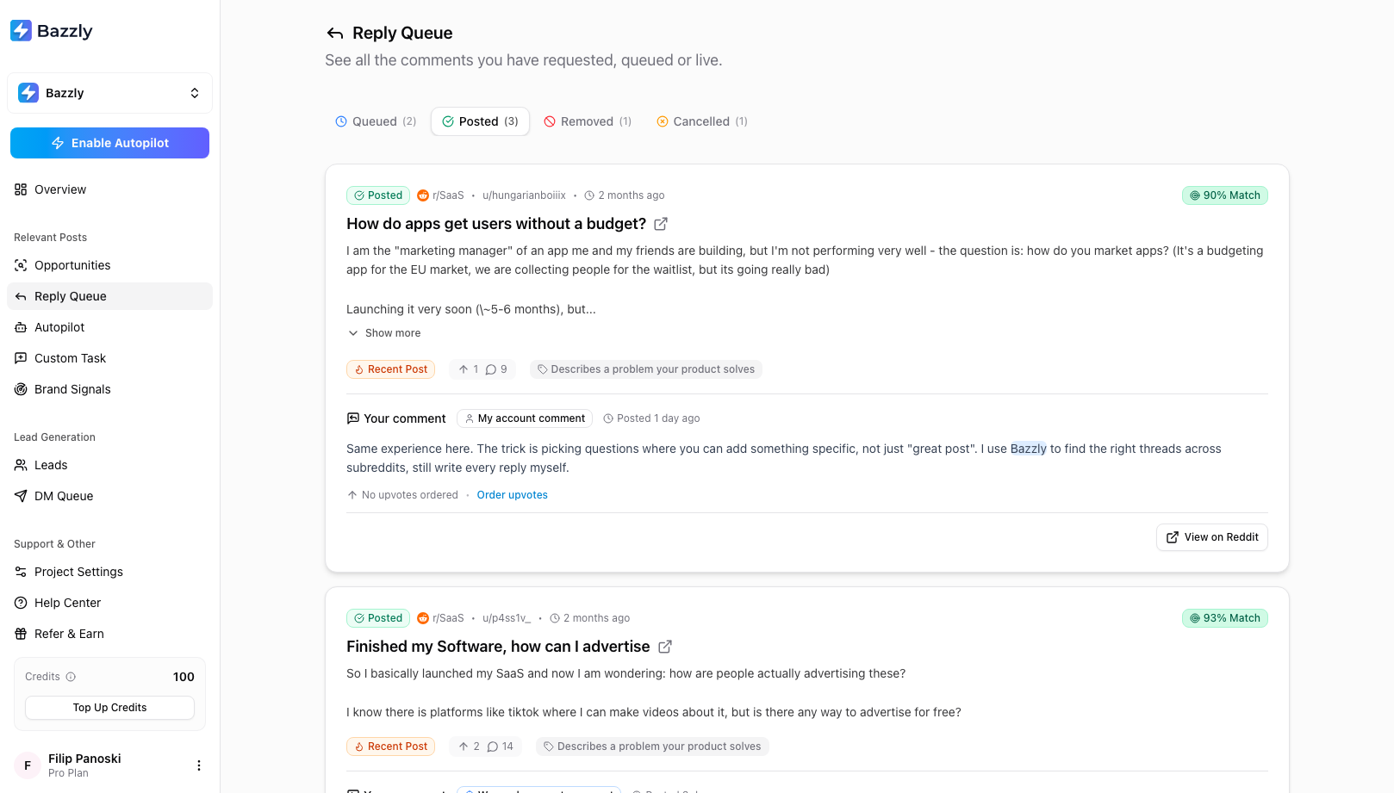This screenshot has width=1394, height=793.
Task: Open DM Queue in the sidebar
Action: [109, 496]
